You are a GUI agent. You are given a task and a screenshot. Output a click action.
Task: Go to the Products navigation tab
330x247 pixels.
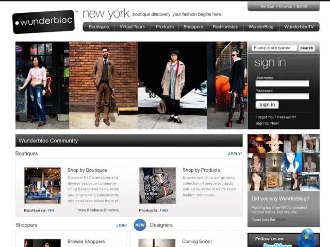(164, 27)
